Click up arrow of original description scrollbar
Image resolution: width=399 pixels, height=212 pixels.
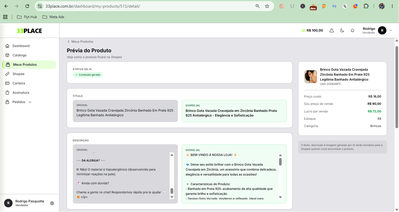pyautogui.click(x=172, y=155)
